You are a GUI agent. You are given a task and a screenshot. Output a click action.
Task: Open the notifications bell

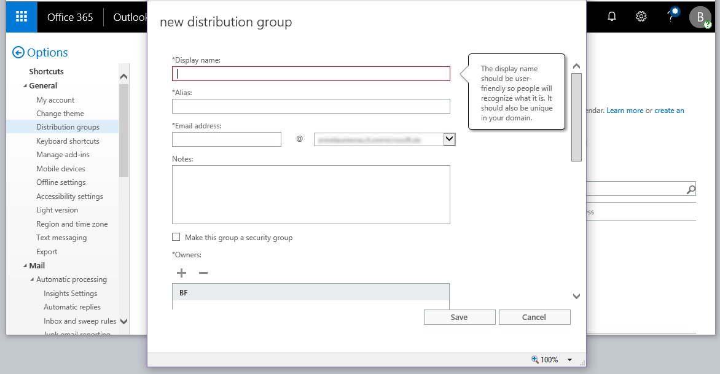(x=612, y=17)
